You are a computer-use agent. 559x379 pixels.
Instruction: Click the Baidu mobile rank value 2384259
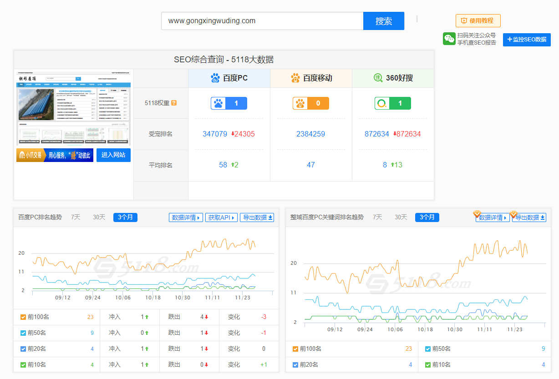311,134
